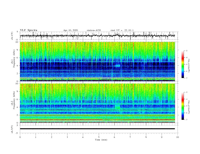Click the 4 kHz emission patch in ch.1 spectrogram
200x154 pixels.
point(118,66)
